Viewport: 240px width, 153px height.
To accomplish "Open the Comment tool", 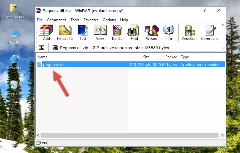I will coord(209,32).
